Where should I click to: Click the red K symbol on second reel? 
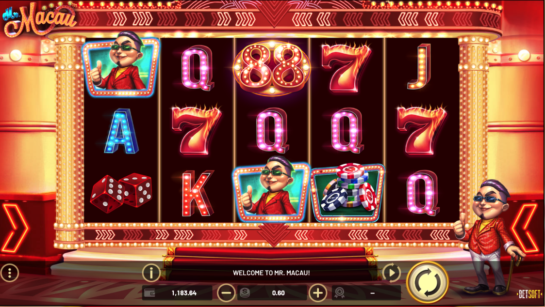pyautogui.click(x=197, y=193)
